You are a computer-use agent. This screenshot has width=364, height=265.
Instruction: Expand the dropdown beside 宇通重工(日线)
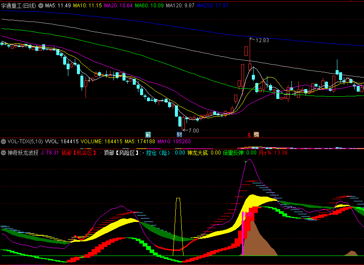coord(41,6)
